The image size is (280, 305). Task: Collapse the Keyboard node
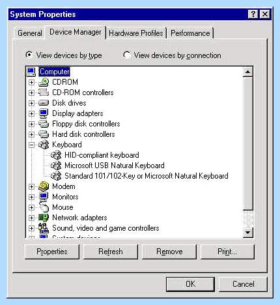pos(31,145)
